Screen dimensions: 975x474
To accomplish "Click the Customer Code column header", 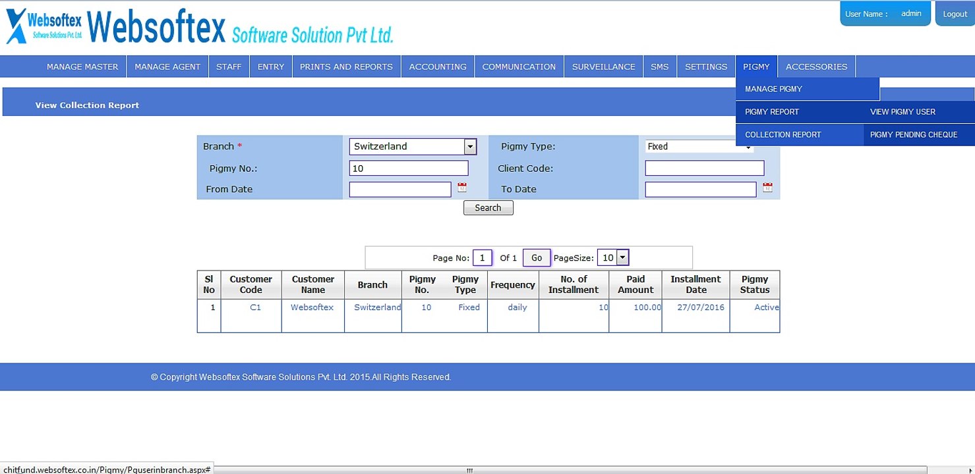I will coord(251,284).
